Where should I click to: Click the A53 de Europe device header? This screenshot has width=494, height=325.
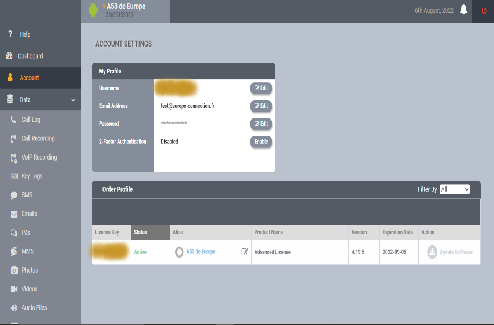click(125, 11)
